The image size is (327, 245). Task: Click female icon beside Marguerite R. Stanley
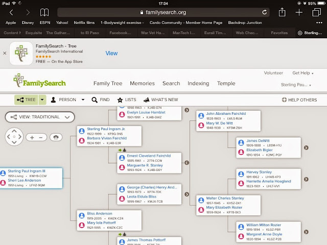pyautogui.click(x=122, y=167)
